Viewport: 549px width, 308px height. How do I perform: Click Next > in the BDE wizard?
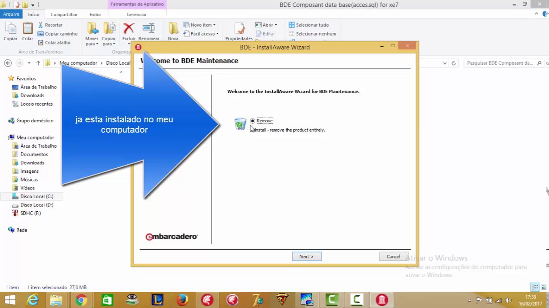coord(307,257)
